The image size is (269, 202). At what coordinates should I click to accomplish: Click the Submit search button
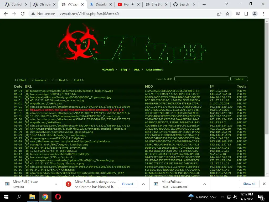point(239,79)
